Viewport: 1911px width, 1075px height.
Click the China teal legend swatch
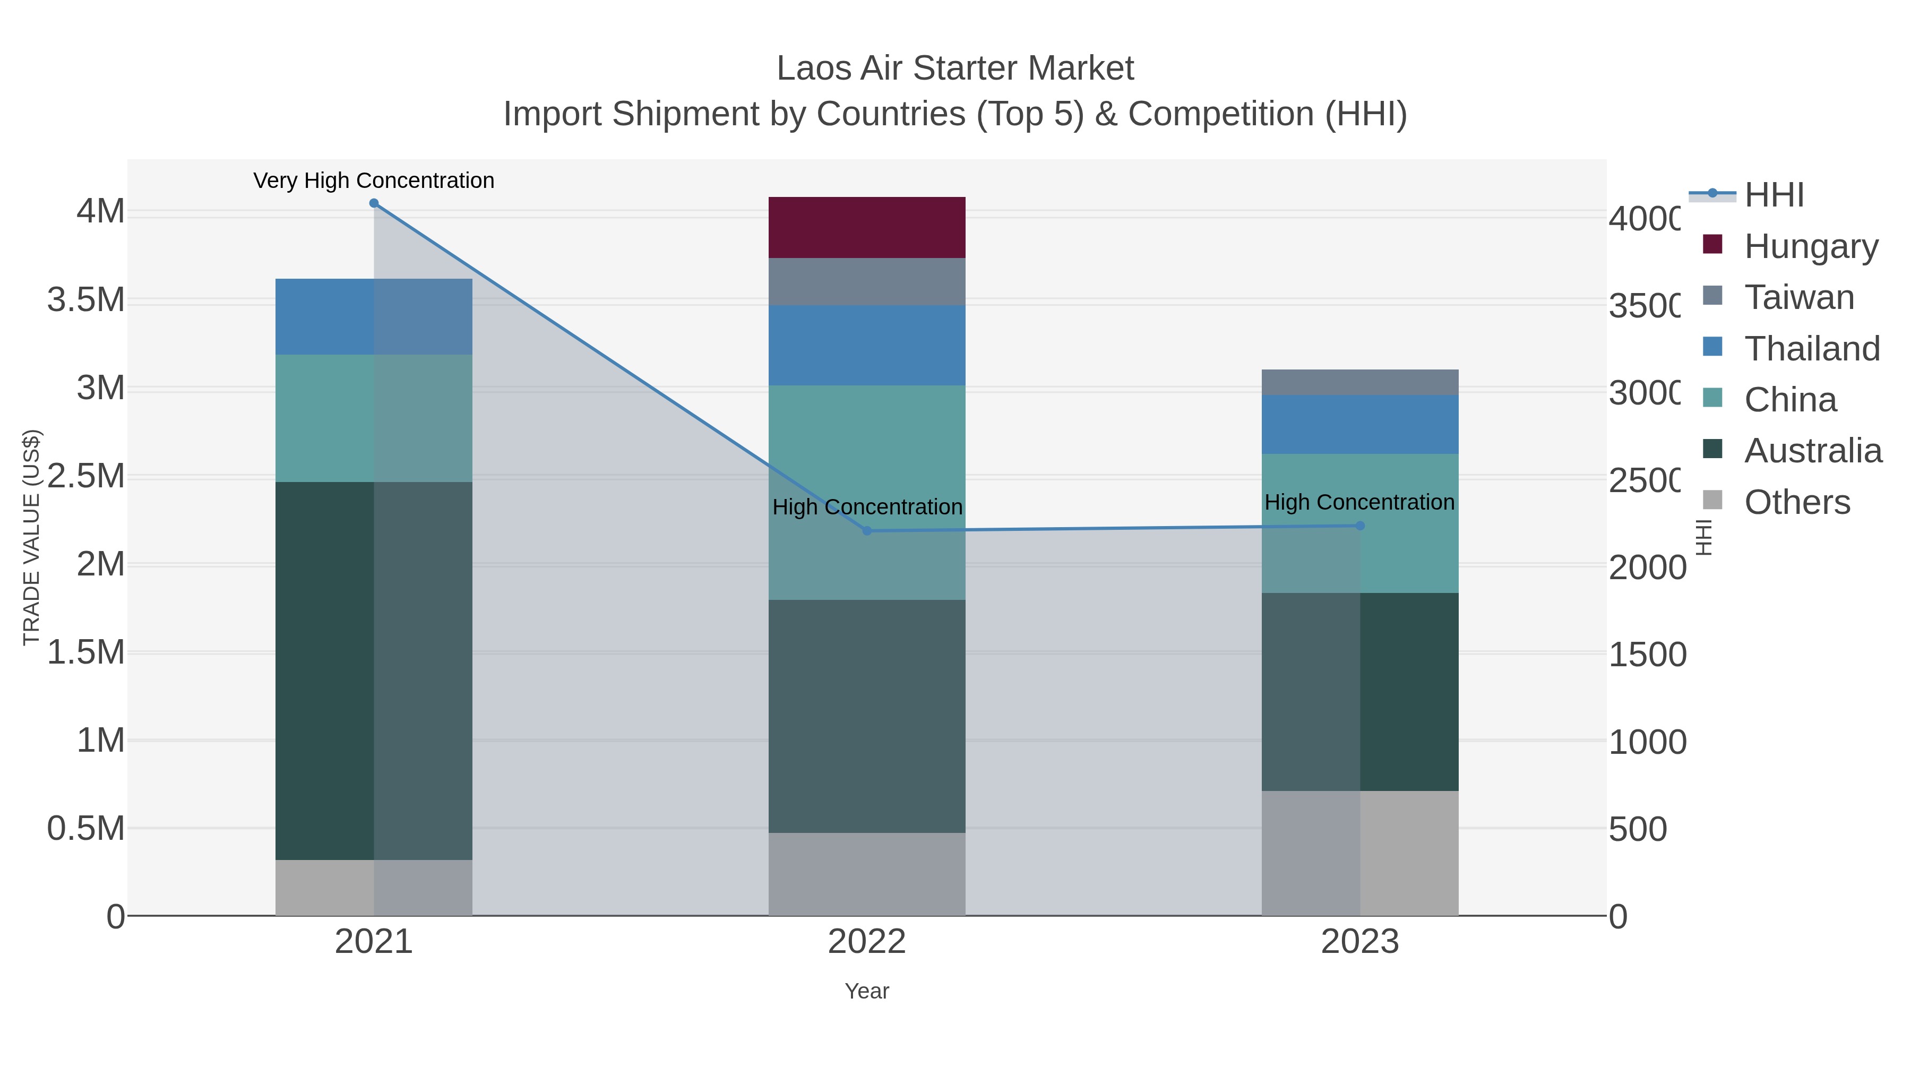click(1712, 398)
